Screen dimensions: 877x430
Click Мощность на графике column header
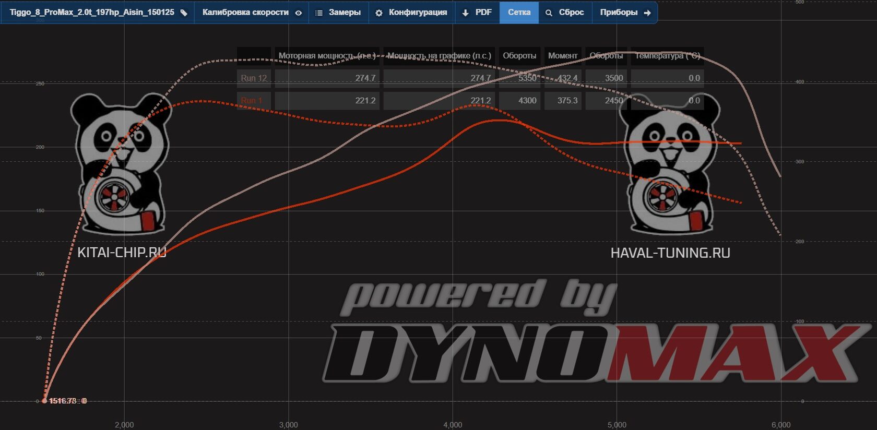coord(439,55)
